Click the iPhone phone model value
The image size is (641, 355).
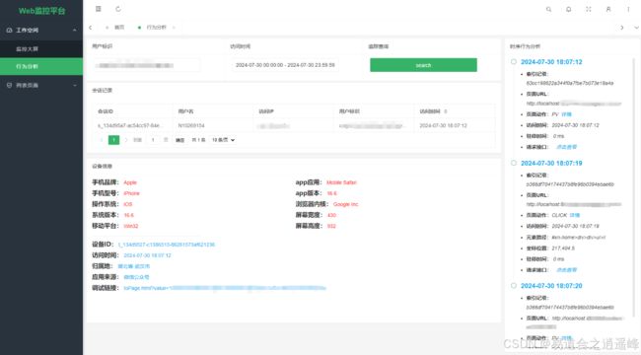tap(131, 193)
